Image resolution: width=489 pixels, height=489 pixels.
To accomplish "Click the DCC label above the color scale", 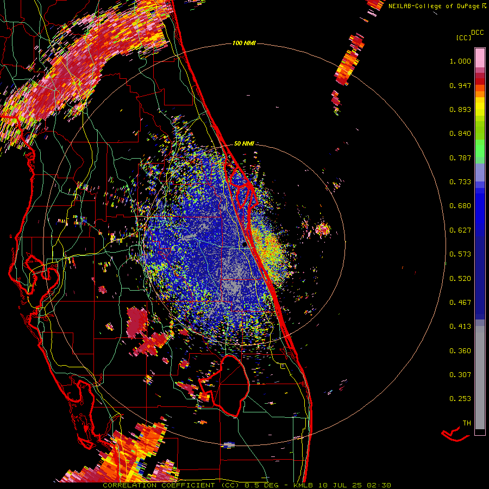I will [478, 33].
